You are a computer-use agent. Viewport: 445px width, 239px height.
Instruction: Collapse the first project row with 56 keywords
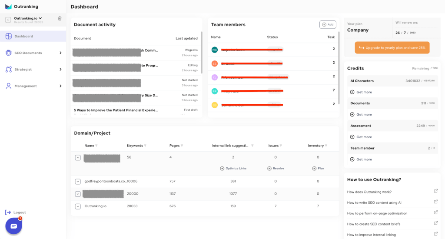point(78,158)
